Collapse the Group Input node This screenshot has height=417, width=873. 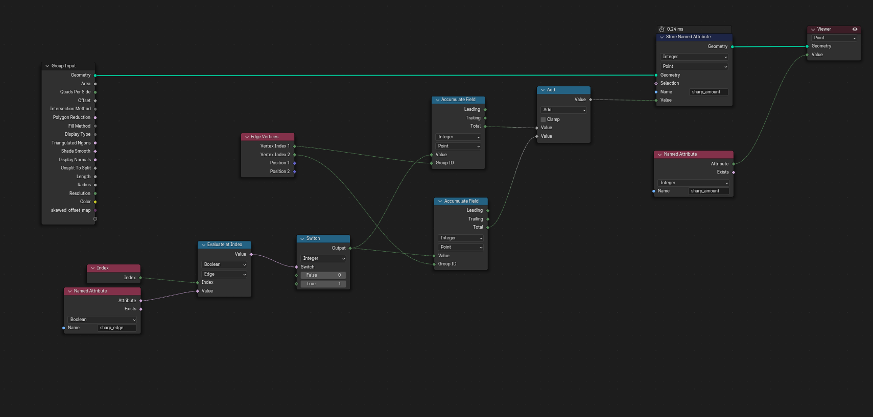coord(48,66)
